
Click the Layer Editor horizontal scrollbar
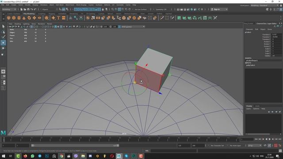(258, 134)
